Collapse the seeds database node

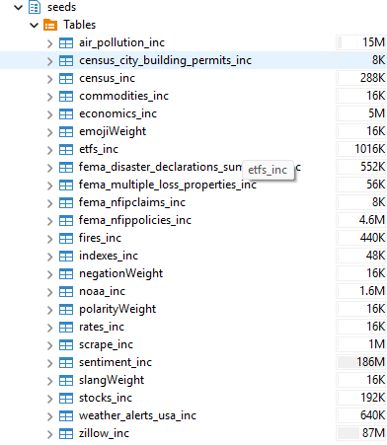pyautogui.click(x=19, y=7)
